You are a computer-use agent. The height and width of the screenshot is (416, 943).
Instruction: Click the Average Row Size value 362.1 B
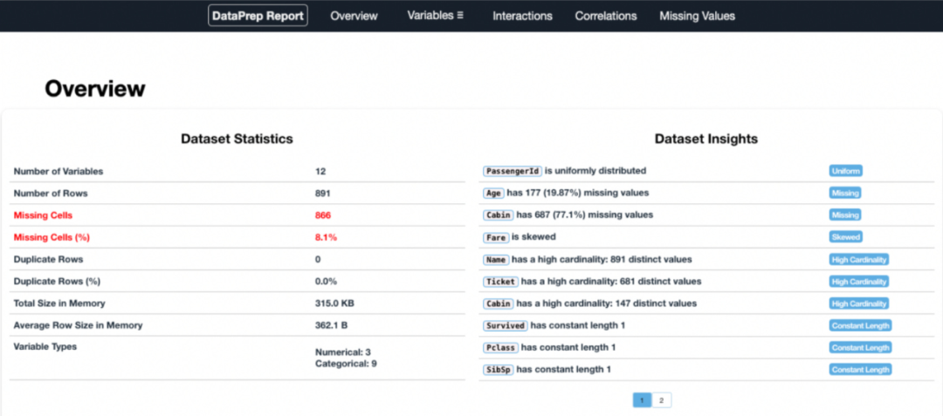point(332,325)
